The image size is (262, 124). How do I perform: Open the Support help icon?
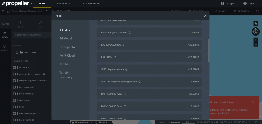(x=223, y=4)
